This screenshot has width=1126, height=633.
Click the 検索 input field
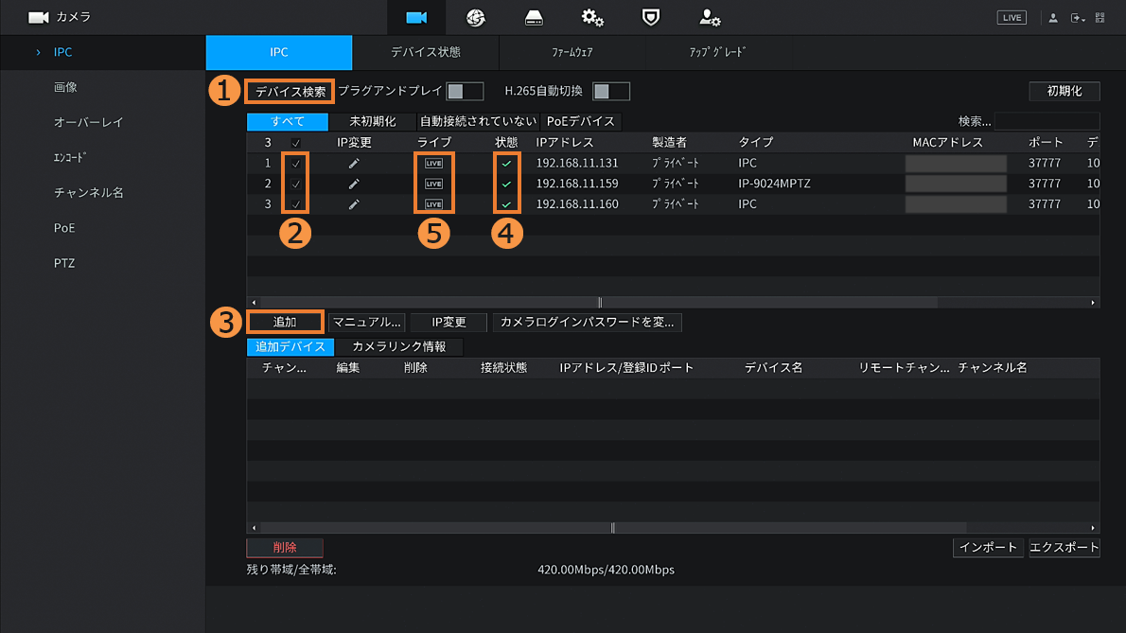pos(1047,122)
